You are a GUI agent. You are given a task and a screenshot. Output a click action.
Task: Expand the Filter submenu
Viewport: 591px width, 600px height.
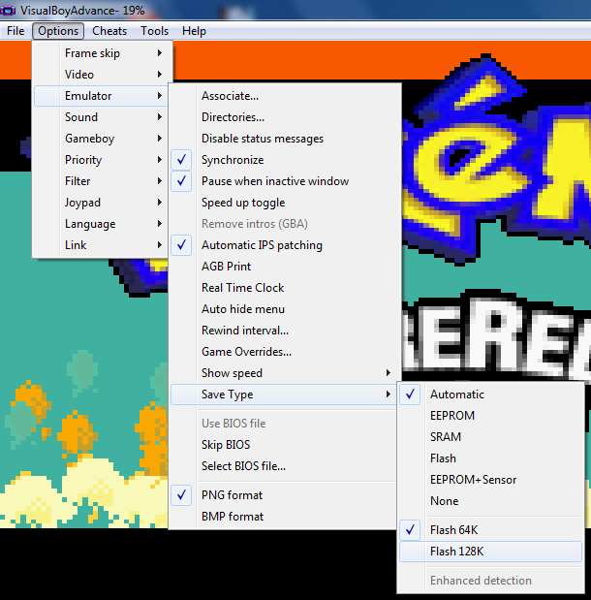coord(101,181)
